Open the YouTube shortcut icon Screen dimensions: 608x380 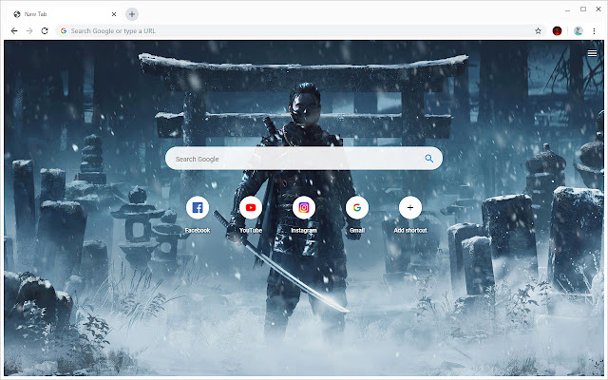(x=251, y=207)
